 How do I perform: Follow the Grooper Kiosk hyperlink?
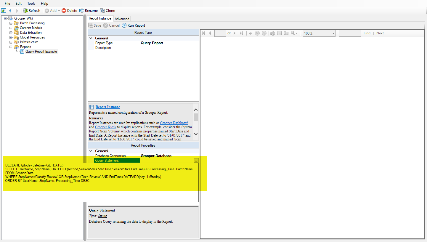[106, 127]
